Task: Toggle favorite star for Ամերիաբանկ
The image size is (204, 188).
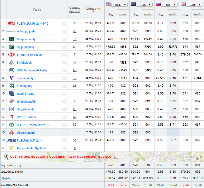Action: (64, 39)
